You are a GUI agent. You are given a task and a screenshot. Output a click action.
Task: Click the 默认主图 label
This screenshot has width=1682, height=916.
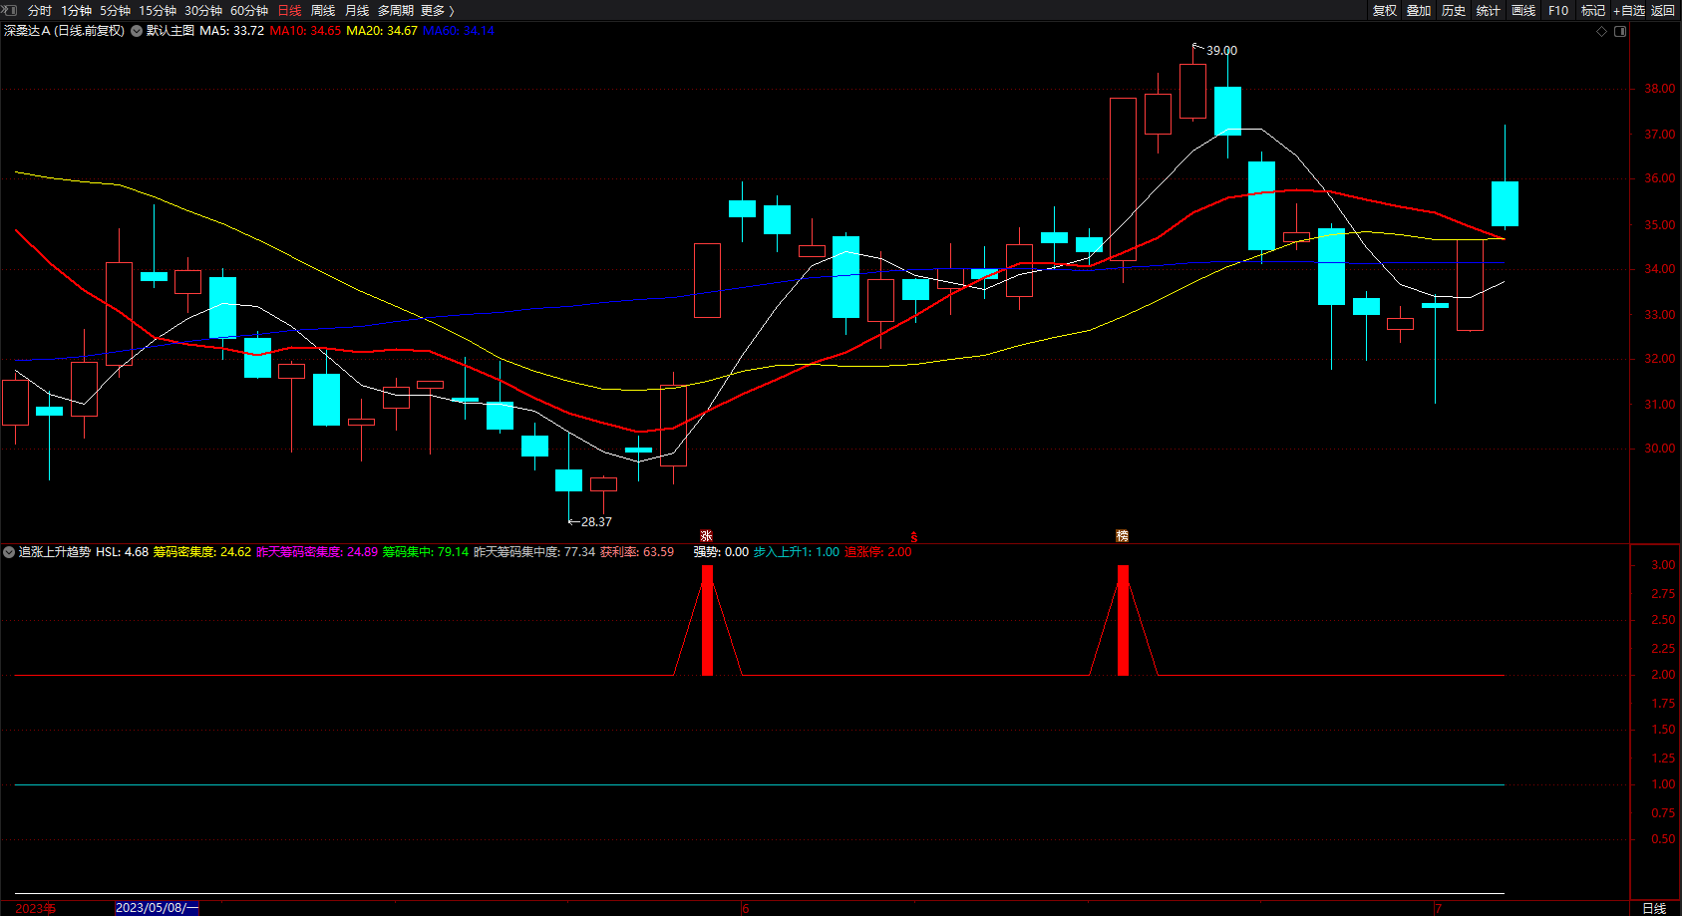click(x=170, y=31)
